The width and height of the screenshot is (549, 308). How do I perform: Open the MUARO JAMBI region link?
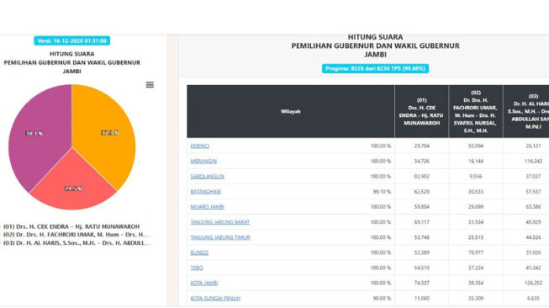click(x=207, y=207)
